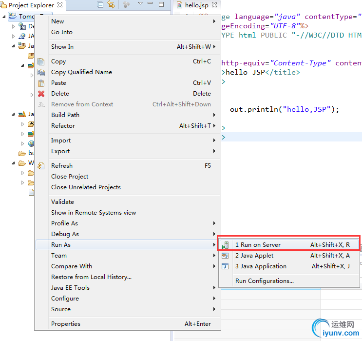Maximize the Project Explorer panel

coord(161,4)
